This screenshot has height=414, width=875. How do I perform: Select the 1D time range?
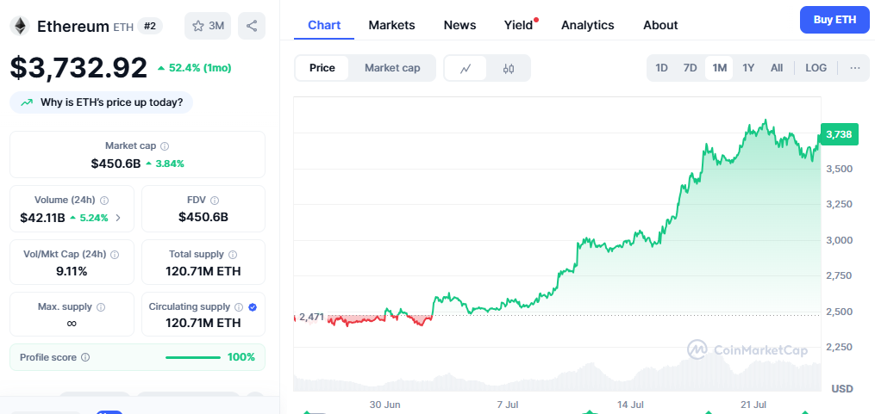[661, 68]
